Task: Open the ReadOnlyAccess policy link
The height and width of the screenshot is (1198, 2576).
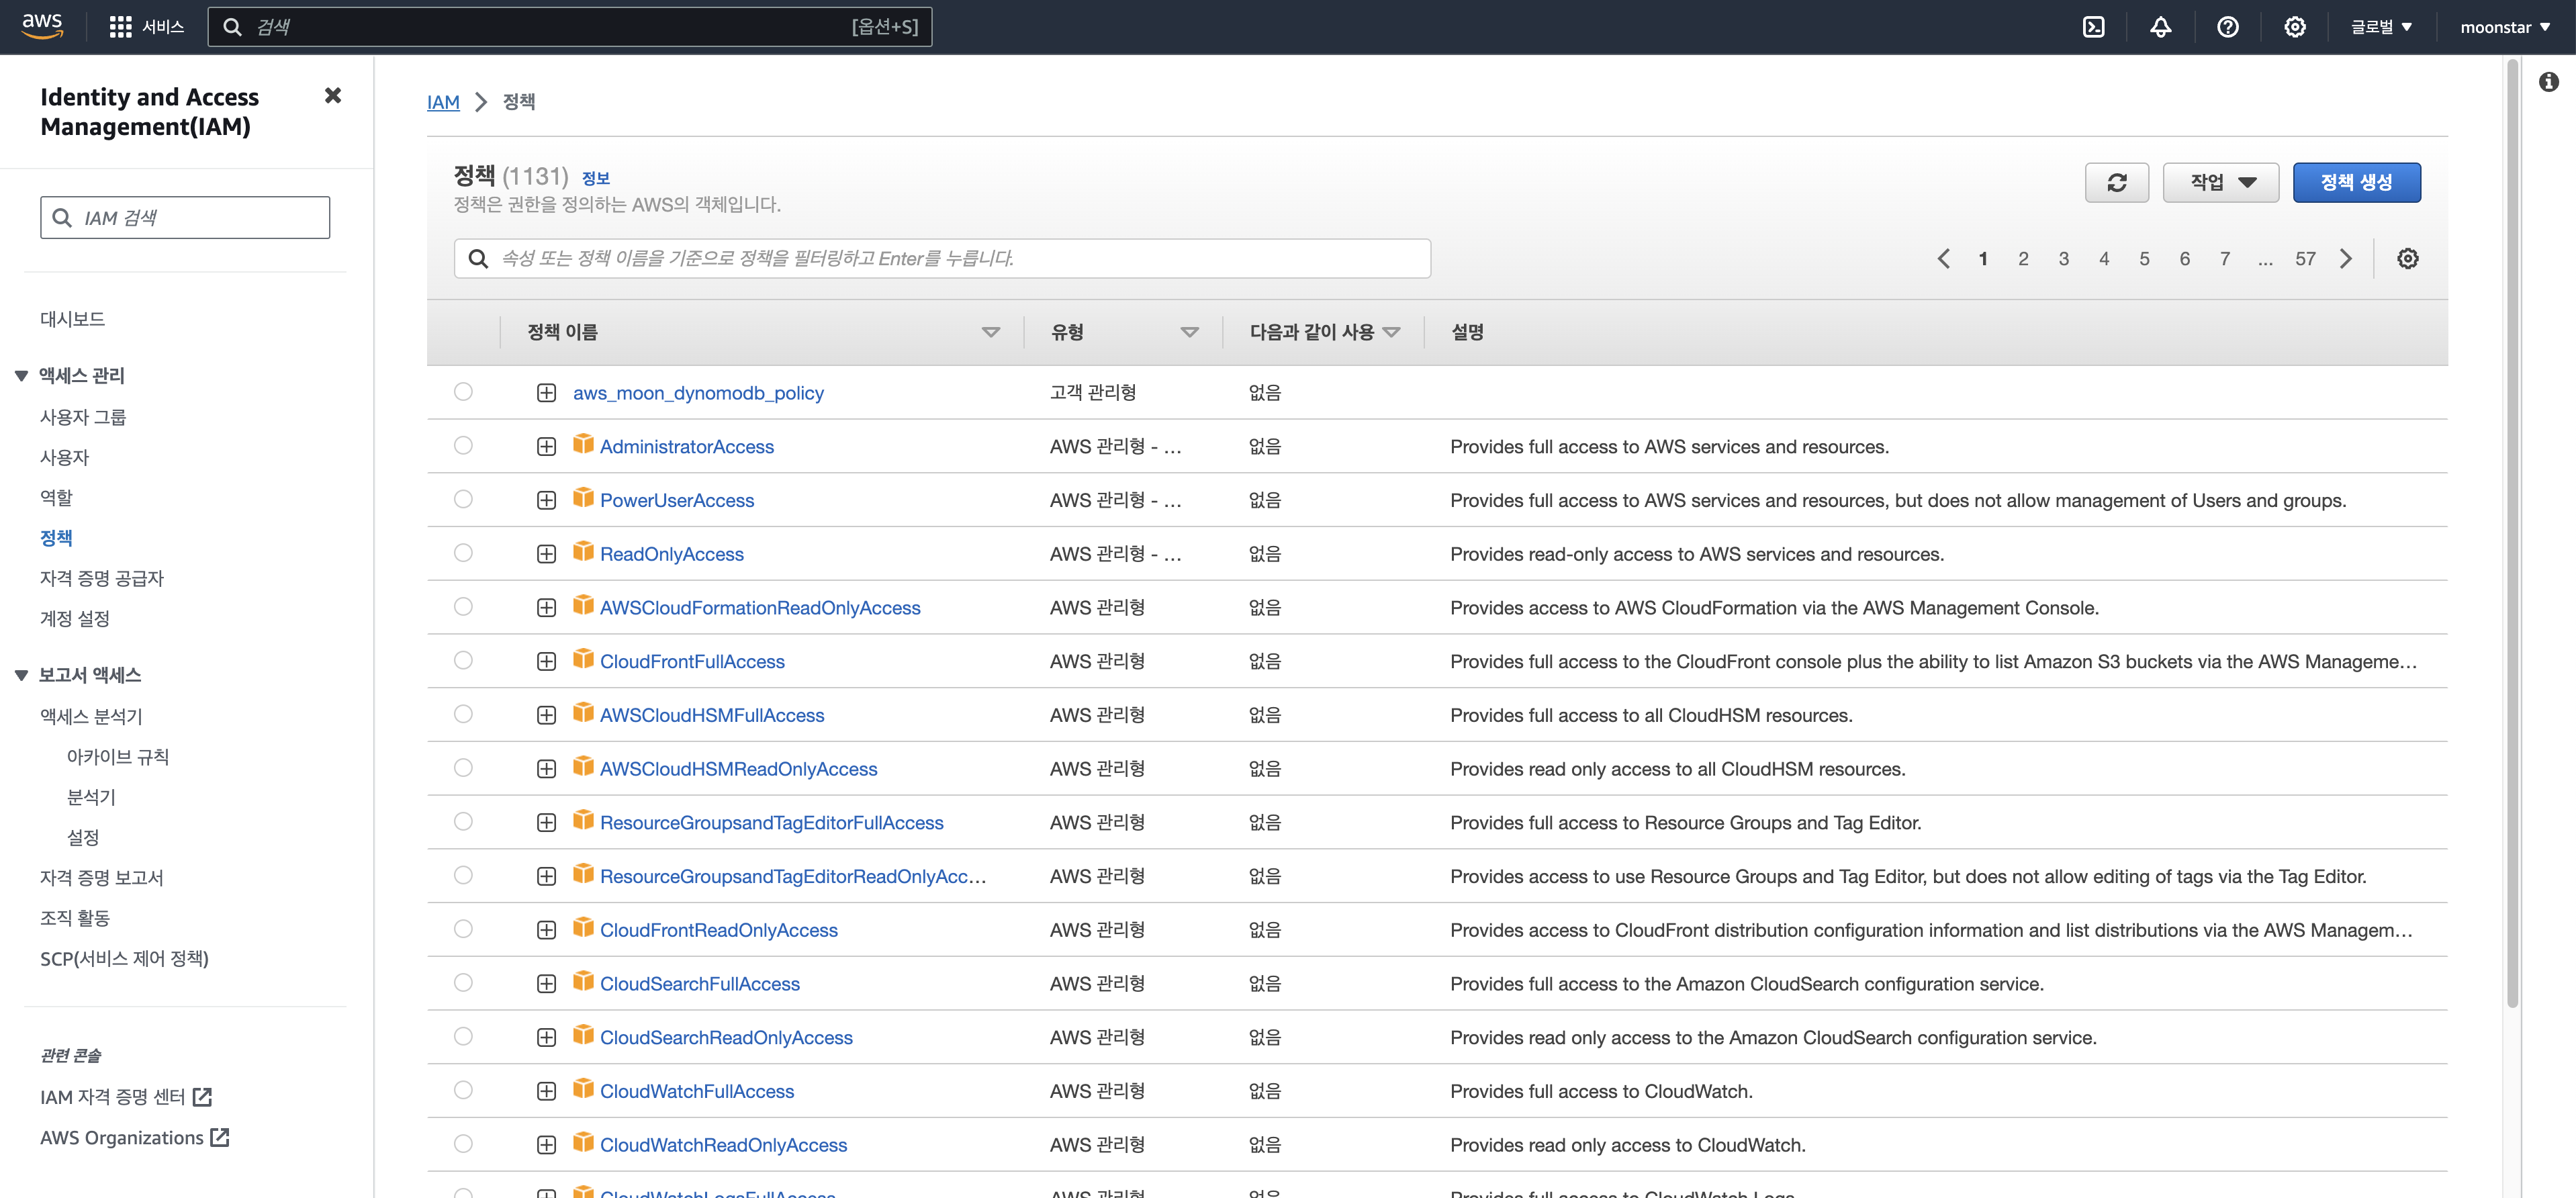Action: 671,554
